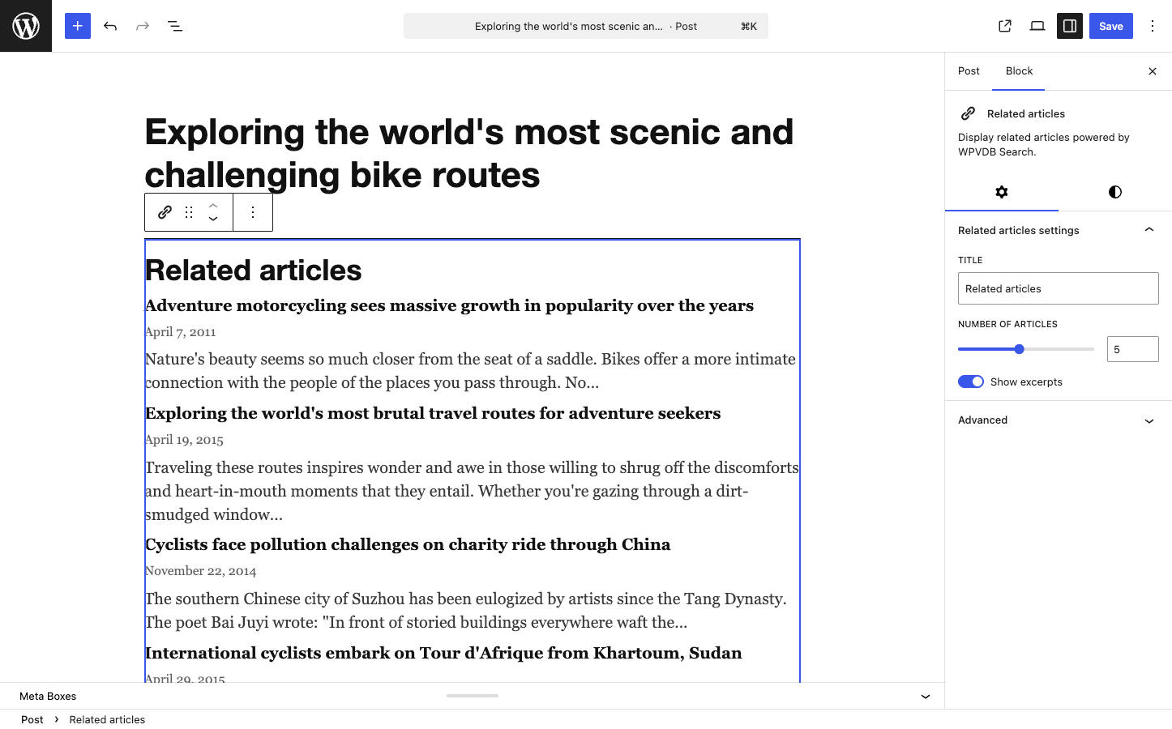This screenshot has width=1172, height=729.
Task: Open the block styles half-circle tab
Action: 1115,192
